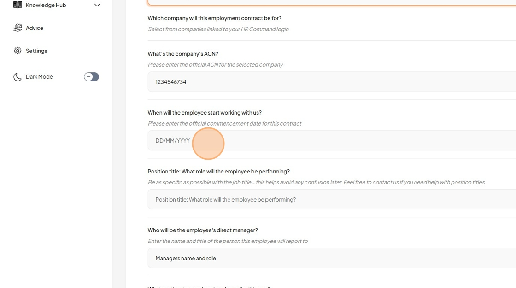Click the employee start date question label

pos(205,112)
